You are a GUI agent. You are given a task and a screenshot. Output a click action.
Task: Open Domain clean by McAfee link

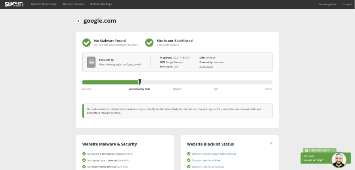[206, 160]
